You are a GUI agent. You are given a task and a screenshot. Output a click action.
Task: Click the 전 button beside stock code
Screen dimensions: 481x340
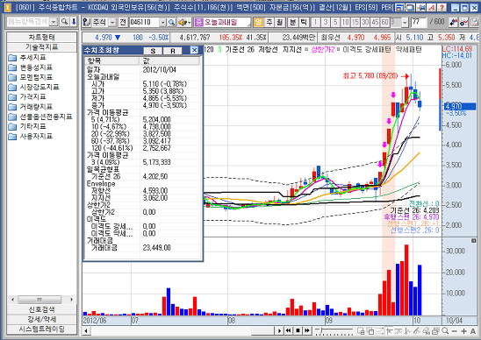(123, 22)
